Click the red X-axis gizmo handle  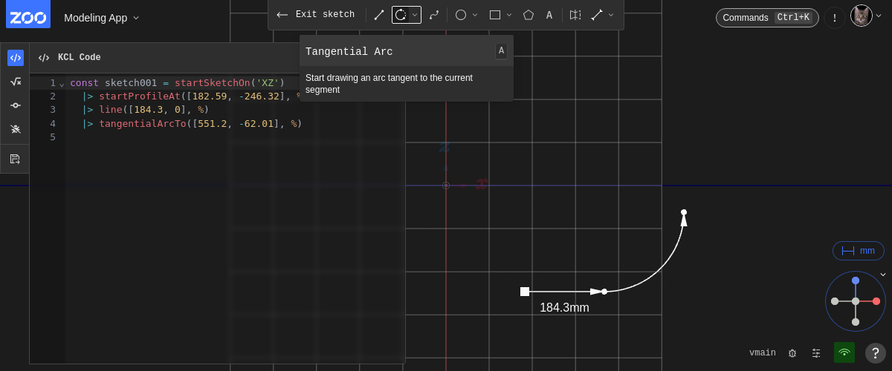point(876,301)
